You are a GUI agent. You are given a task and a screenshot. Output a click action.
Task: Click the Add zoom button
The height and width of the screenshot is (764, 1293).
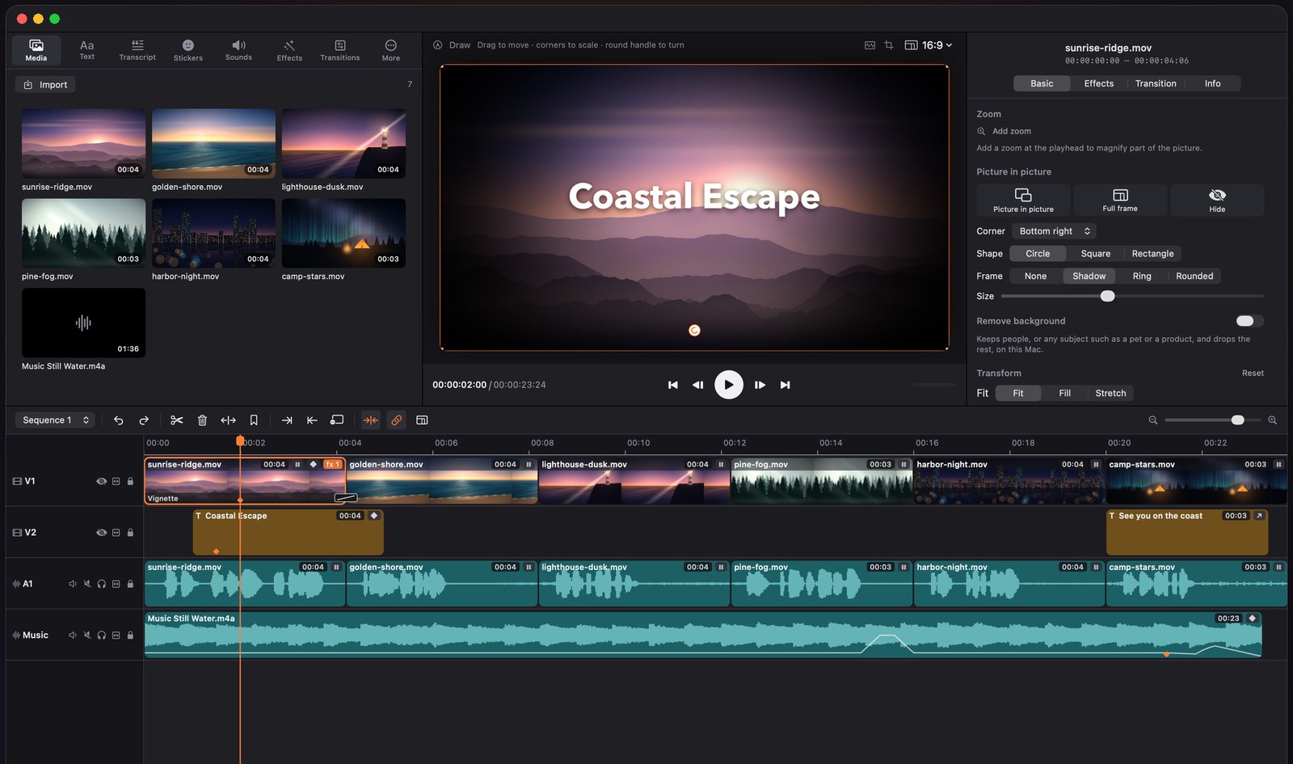(x=1004, y=131)
